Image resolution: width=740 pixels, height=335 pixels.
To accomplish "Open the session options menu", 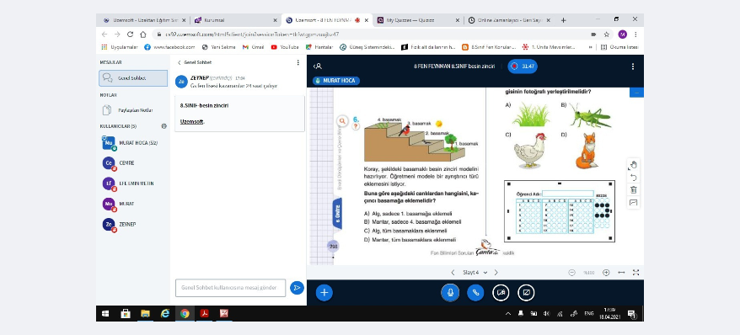I will click(x=632, y=66).
